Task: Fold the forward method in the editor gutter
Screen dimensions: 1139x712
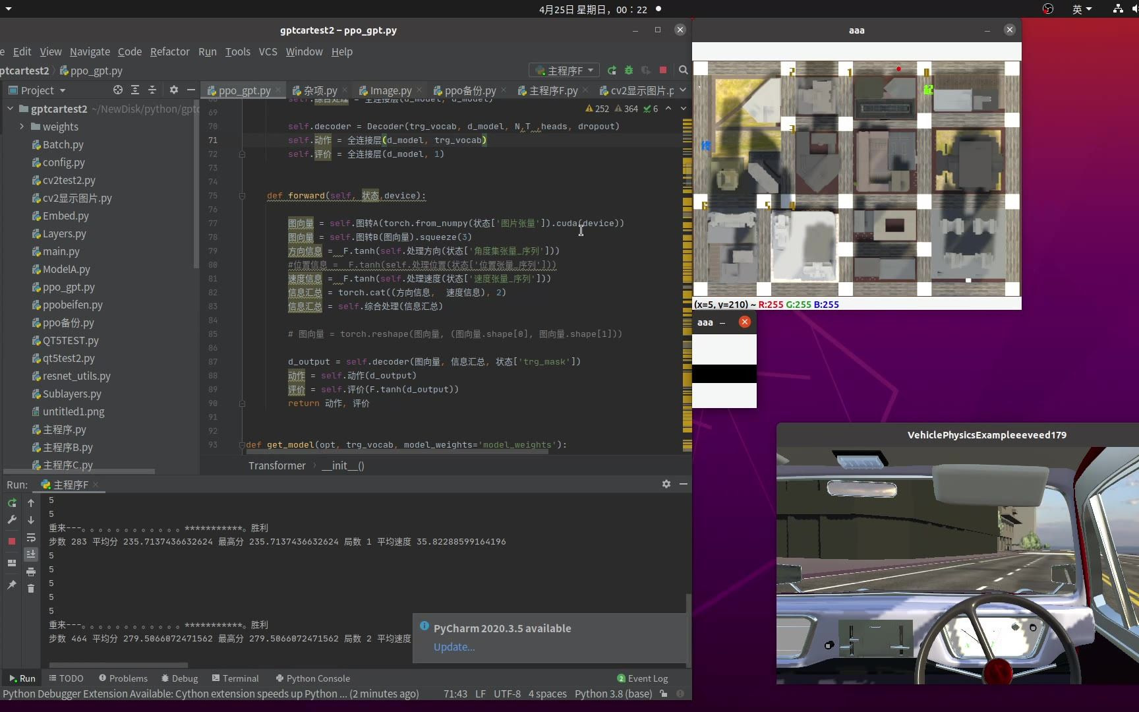Action: coord(242,196)
